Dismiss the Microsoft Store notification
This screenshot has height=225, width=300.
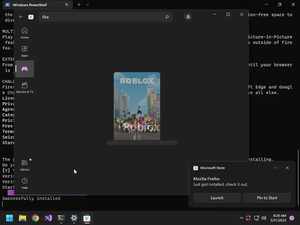point(287,168)
